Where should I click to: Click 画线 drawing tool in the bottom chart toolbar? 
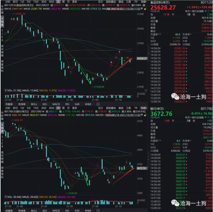pos(121,108)
